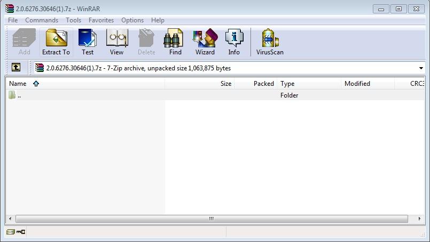Launch the Wizard tool
This screenshot has height=242, width=430.
pos(205,42)
